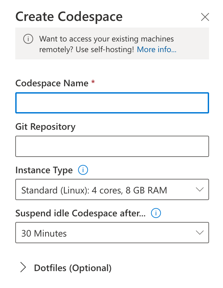Focus the Codespace Name input field

(x=112, y=103)
